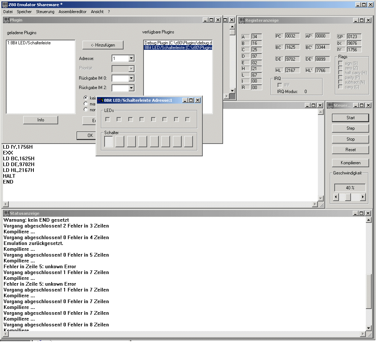Start the emulation with the Start button
The width and height of the screenshot is (376, 342).
351,118
